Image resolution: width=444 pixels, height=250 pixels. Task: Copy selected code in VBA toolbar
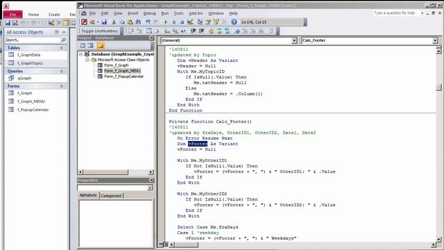pyautogui.click(x=122, y=22)
